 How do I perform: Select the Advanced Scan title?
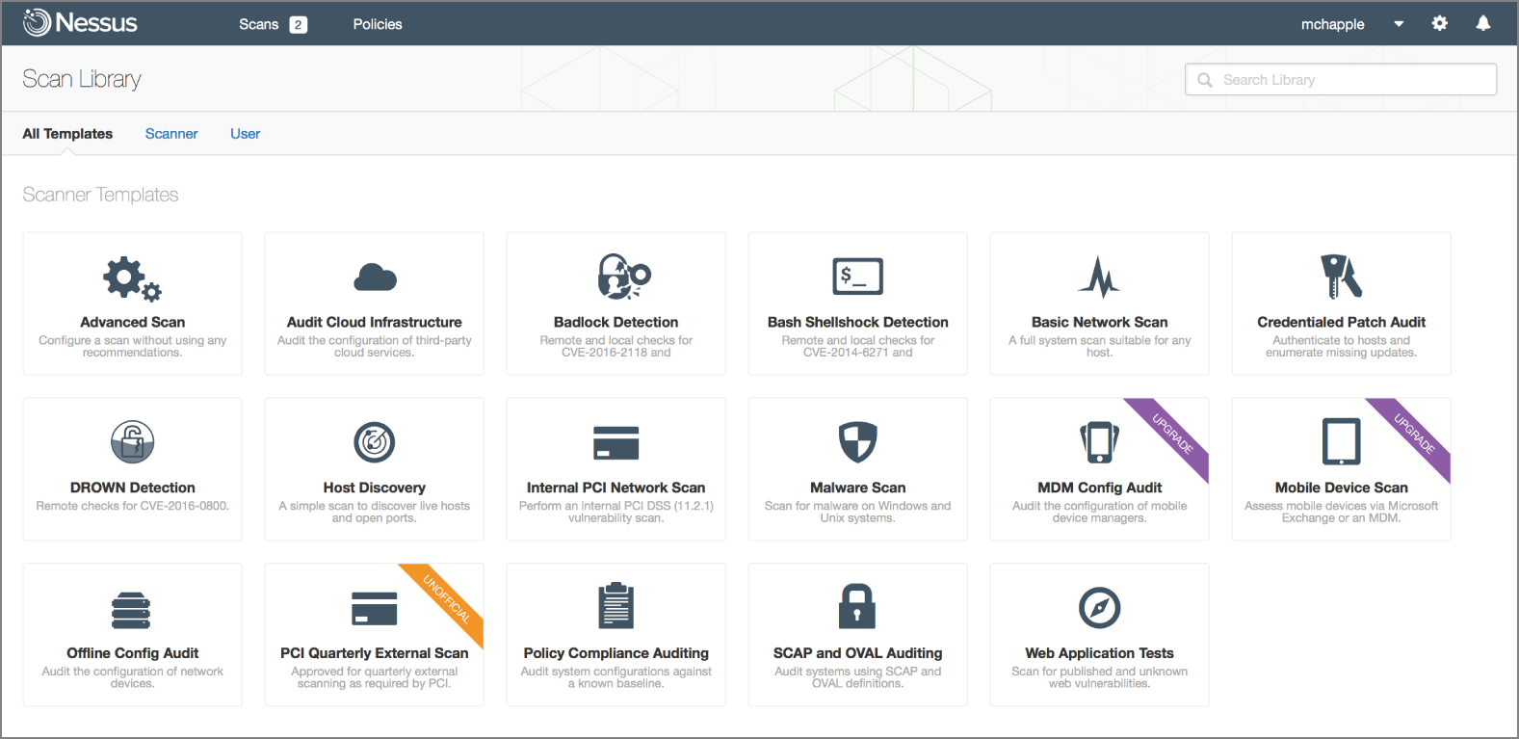[x=133, y=322]
